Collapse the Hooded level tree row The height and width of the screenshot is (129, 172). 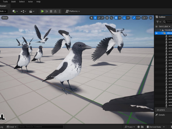(160, 30)
